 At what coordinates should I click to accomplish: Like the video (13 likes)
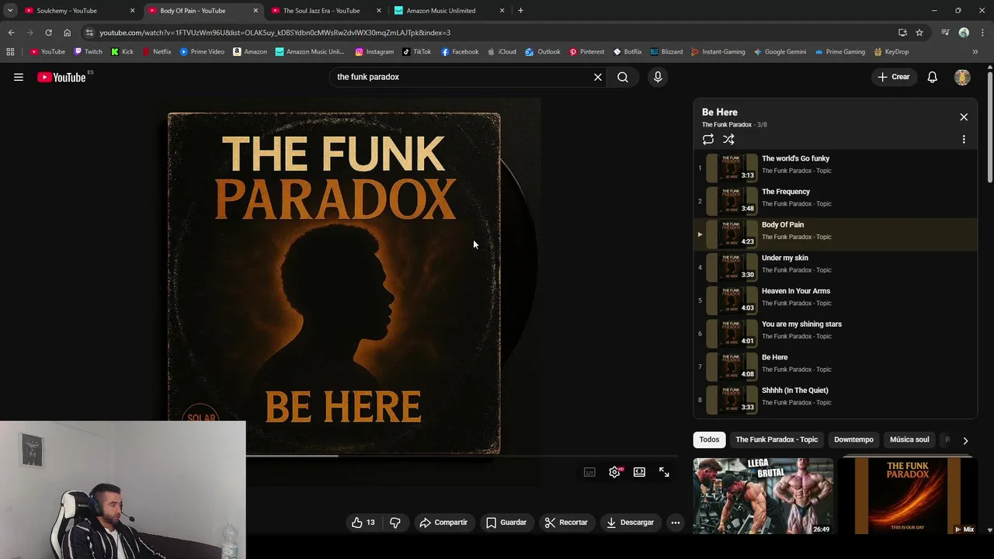(x=363, y=523)
